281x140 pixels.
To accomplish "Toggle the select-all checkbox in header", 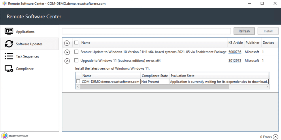I will point(76,43).
